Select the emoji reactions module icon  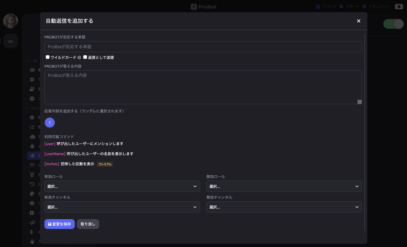pos(32,203)
